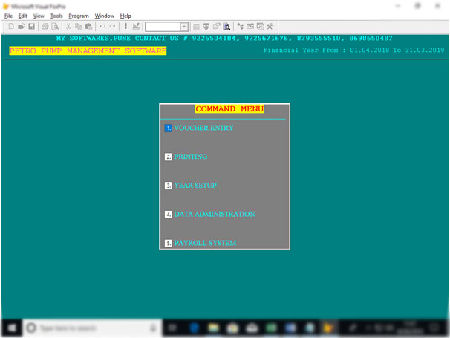Click the Task Pane toolbar icon

[x=261, y=27]
